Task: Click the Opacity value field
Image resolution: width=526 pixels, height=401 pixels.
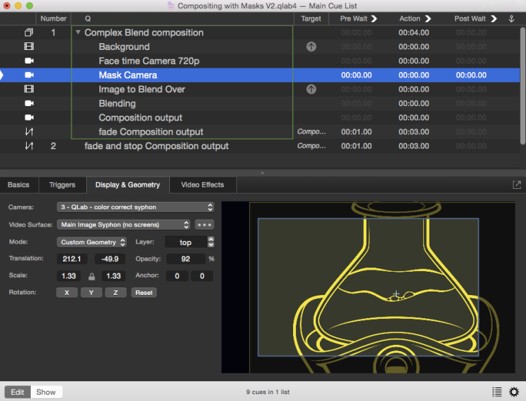Action: 185,259
